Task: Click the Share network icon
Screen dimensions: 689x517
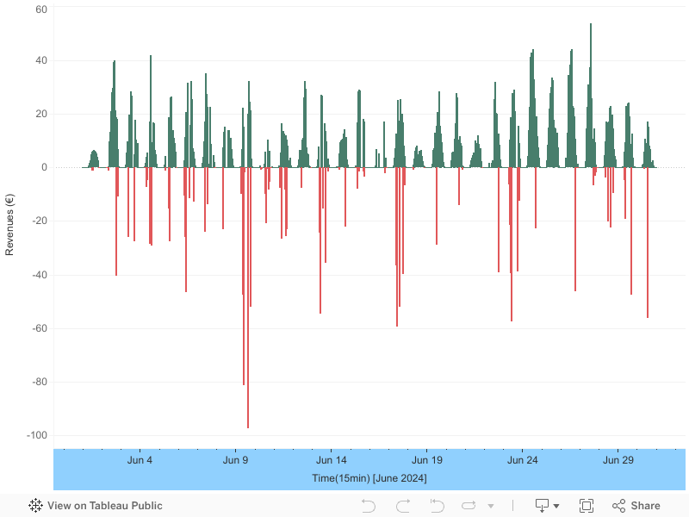Action: [618, 506]
